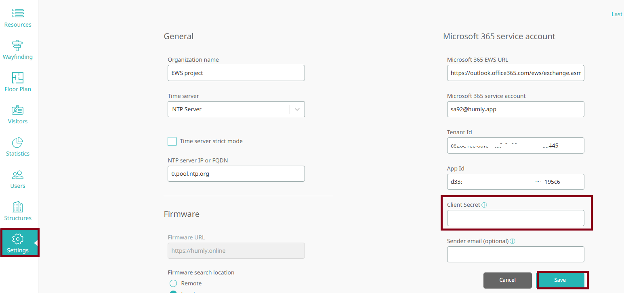Go to the Visitors section
This screenshot has height=293, width=624.
coord(17,114)
